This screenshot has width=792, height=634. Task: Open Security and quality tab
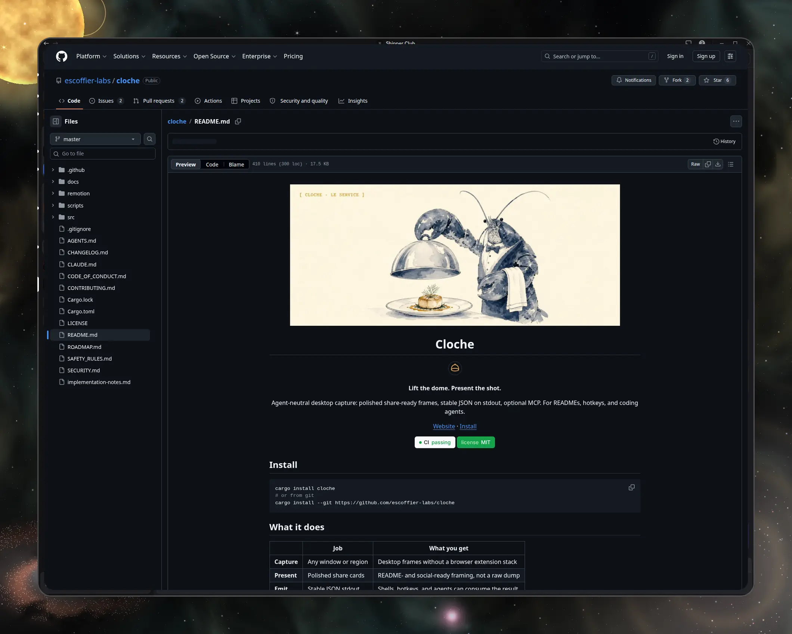(x=299, y=101)
